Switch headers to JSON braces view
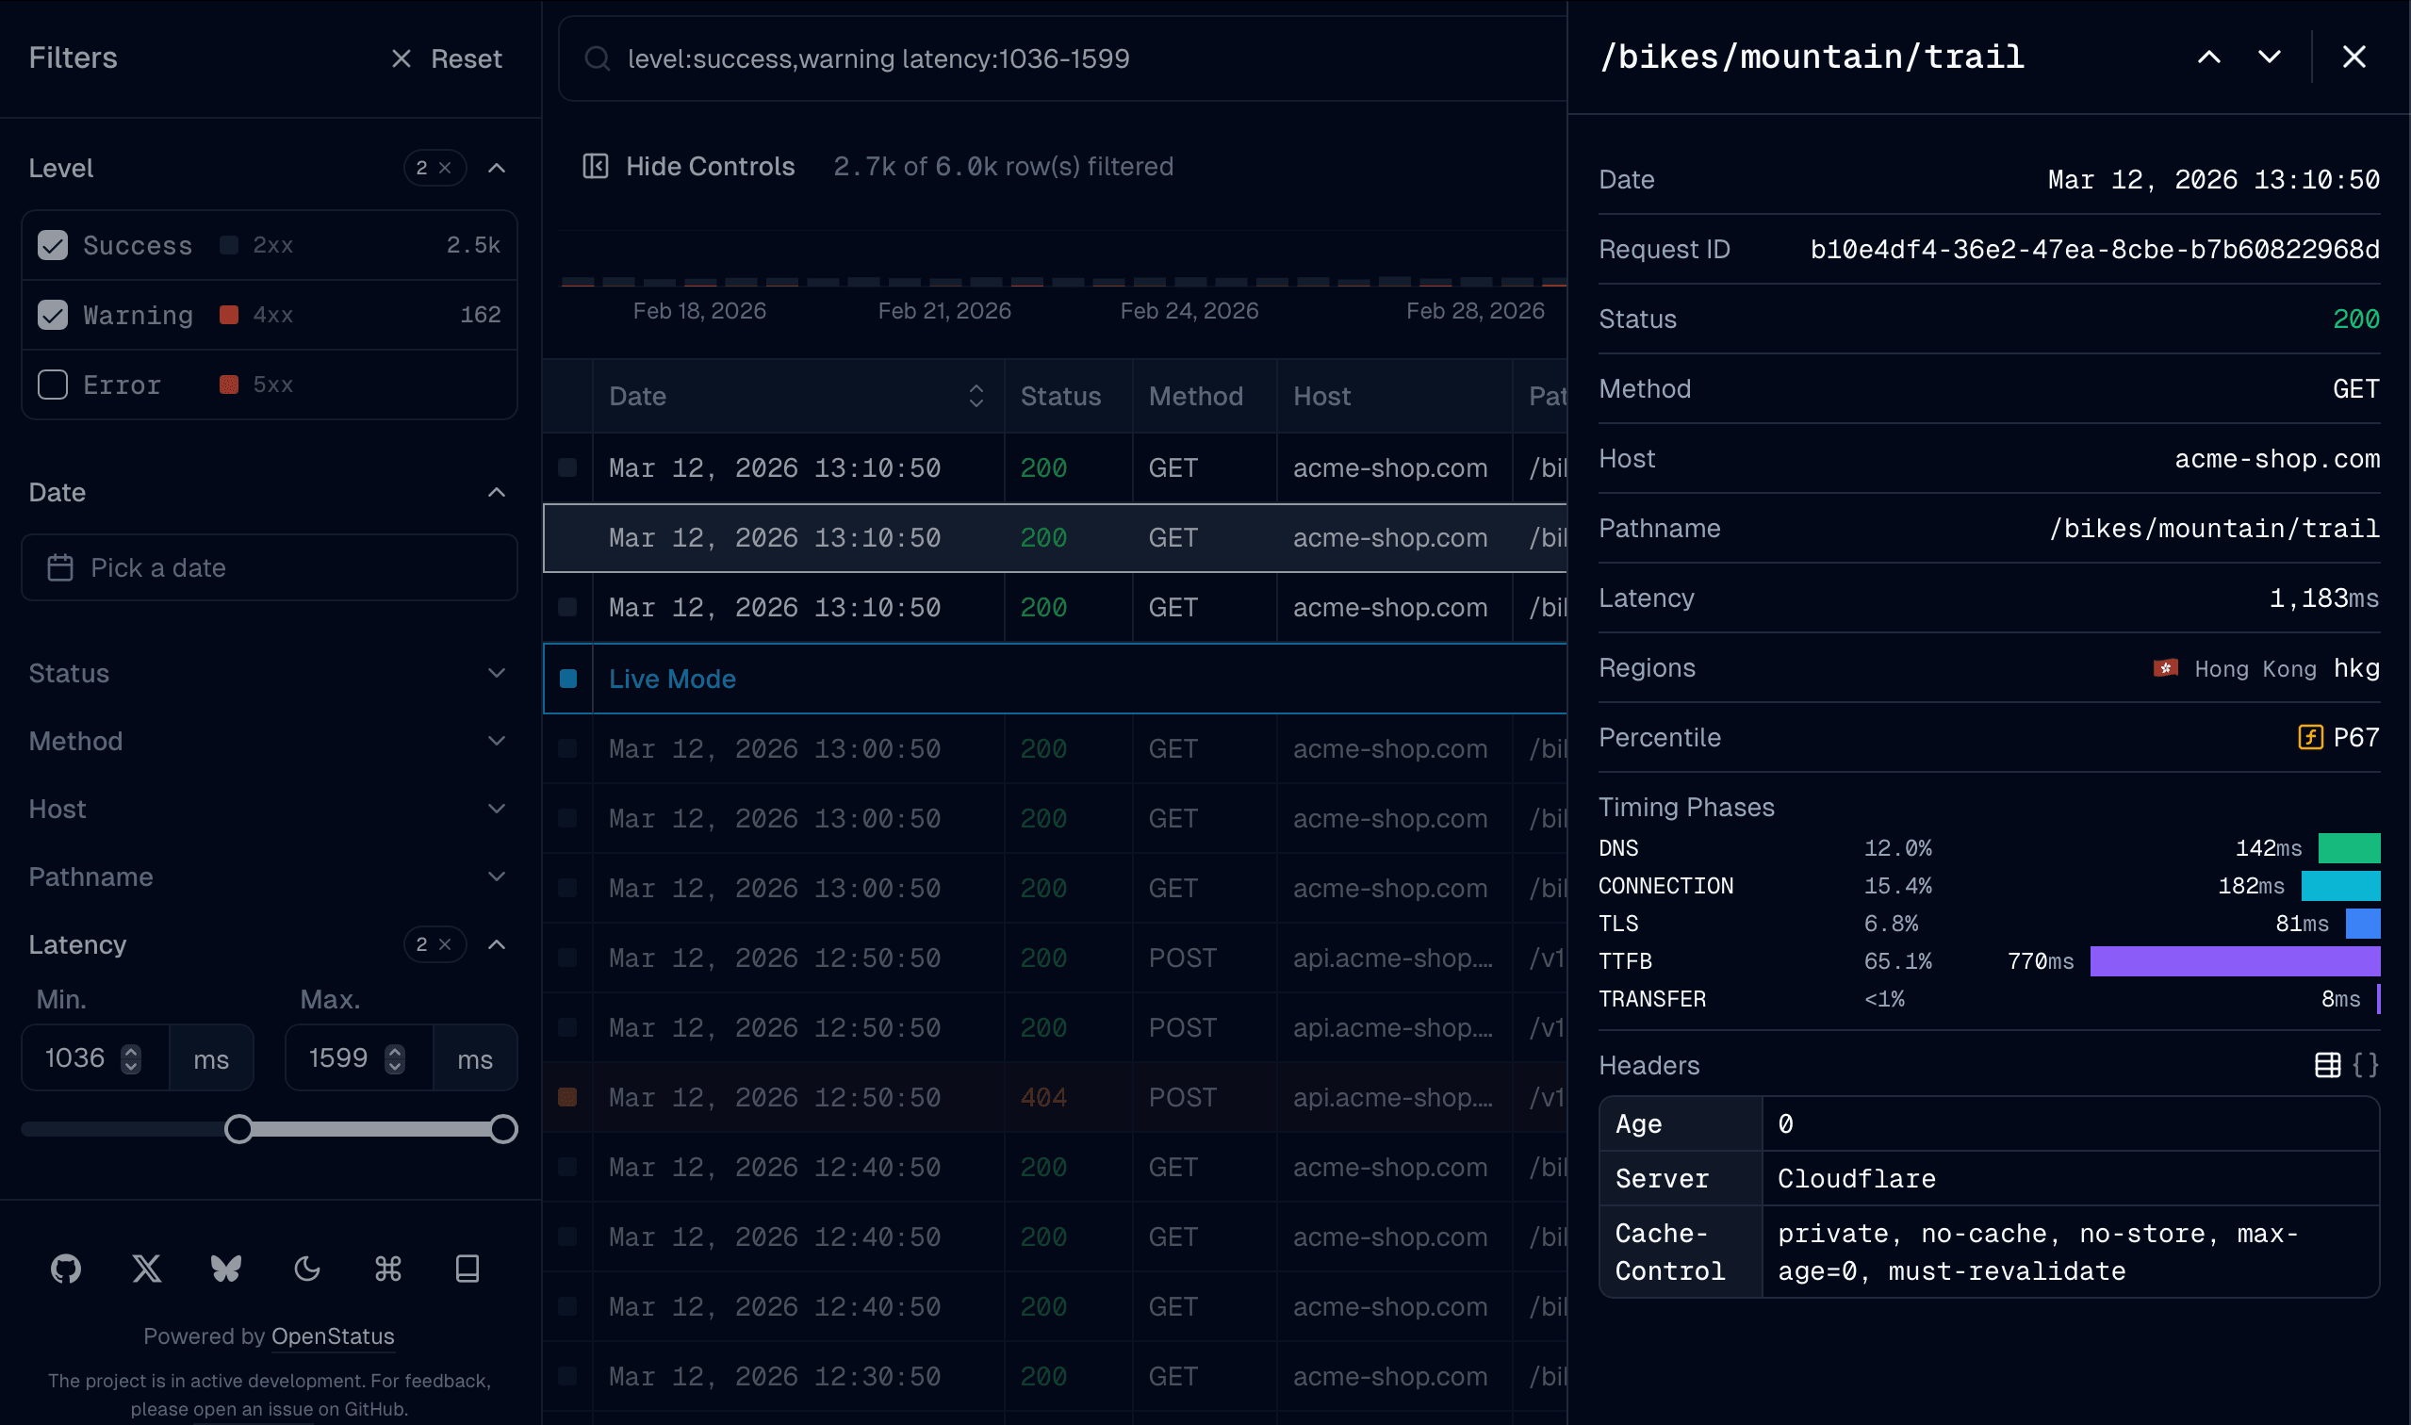 click(2365, 1065)
